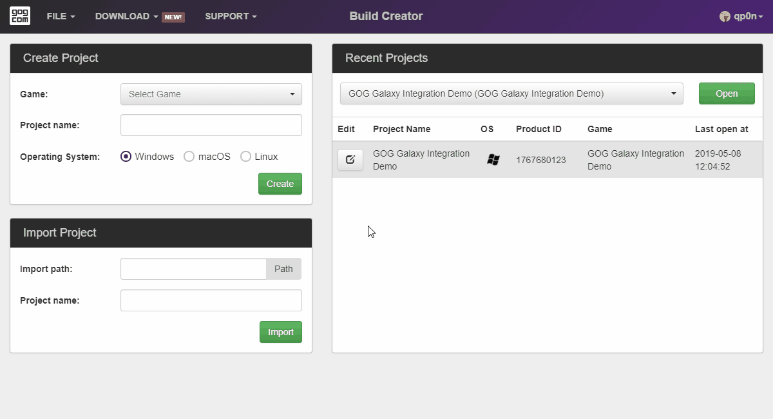The image size is (773, 419).
Task: Open the SUPPORT menu
Action: coord(231,17)
